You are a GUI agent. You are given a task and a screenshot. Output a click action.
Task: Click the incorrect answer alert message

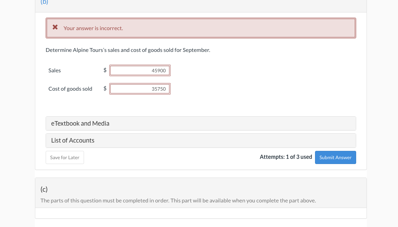tap(93, 28)
